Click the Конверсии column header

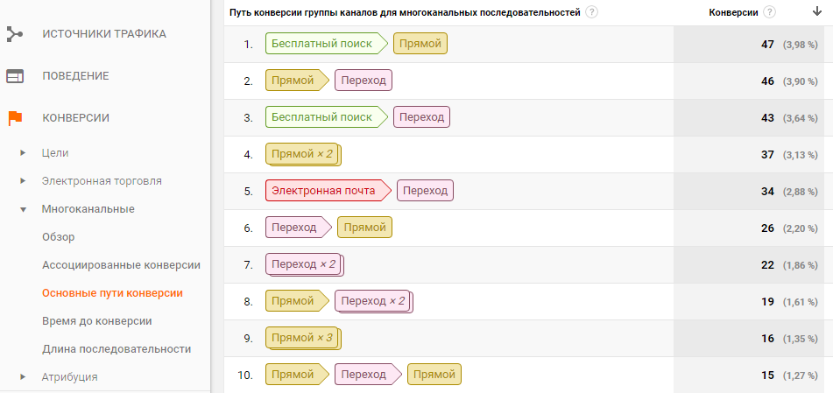coord(733,12)
